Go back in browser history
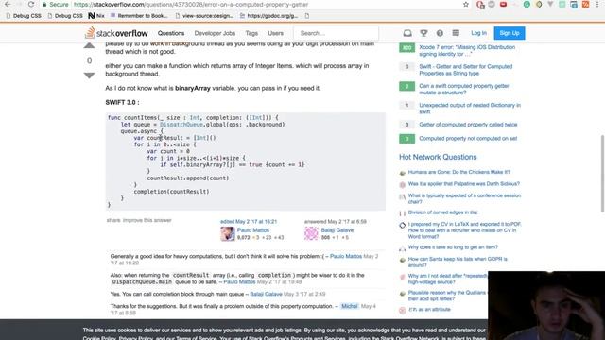This screenshot has height=340, width=605. (x=8, y=5)
